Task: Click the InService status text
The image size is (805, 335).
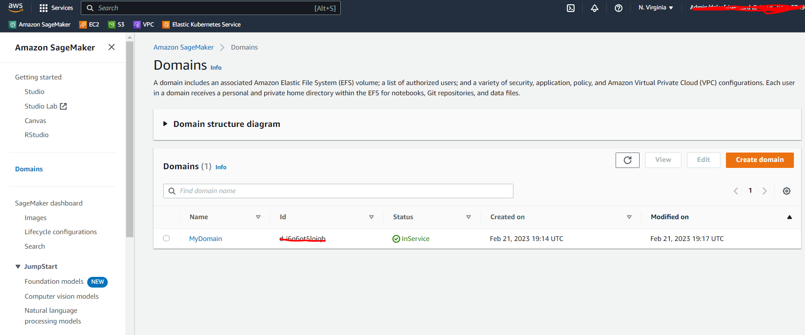Action: coord(416,239)
